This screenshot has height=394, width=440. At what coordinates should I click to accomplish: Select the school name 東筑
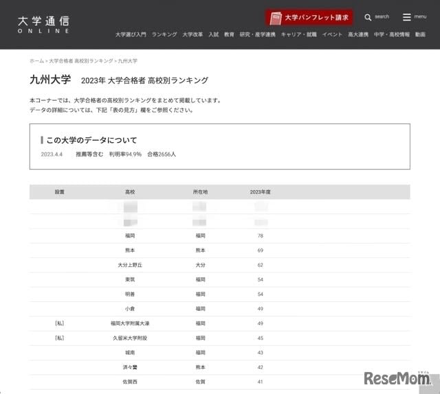[130, 279]
